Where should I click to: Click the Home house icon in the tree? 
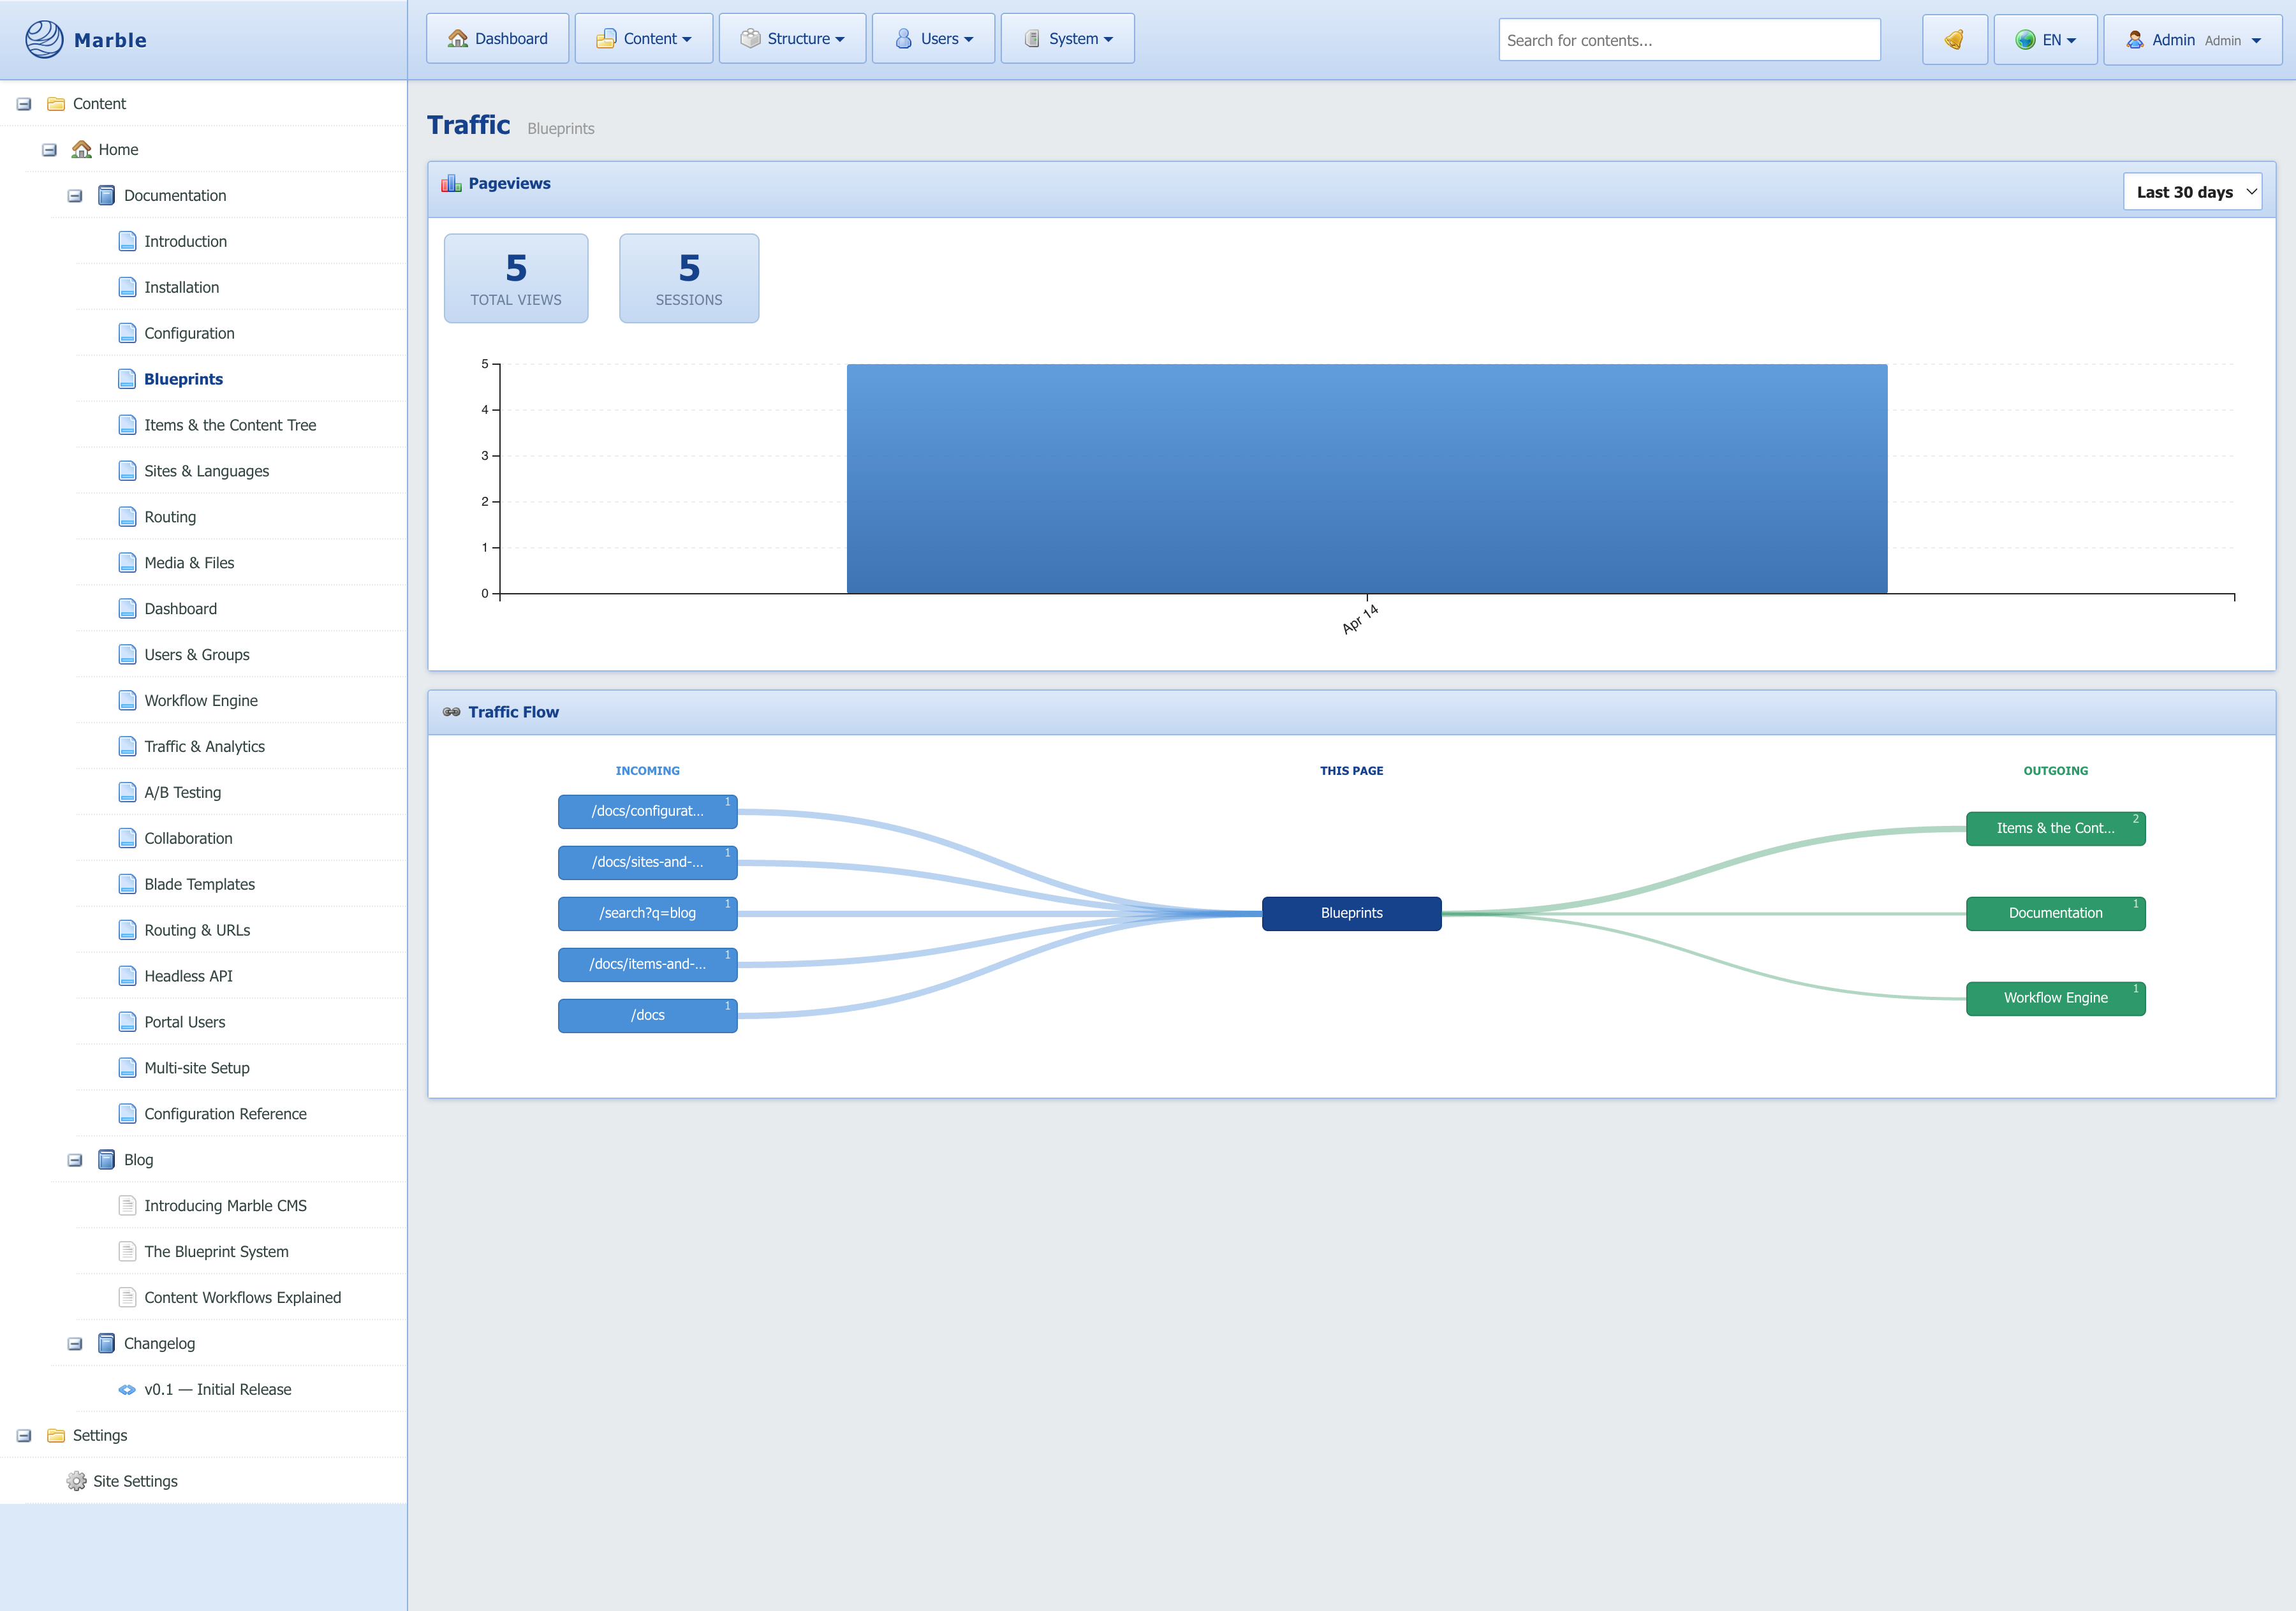tap(82, 149)
